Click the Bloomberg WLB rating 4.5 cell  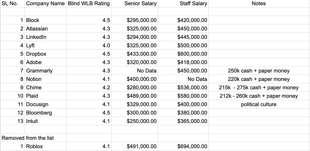106,113
